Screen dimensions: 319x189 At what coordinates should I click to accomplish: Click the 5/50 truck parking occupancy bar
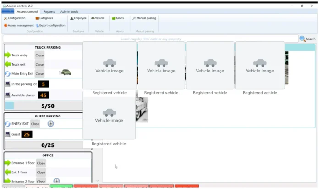pos(44,106)
